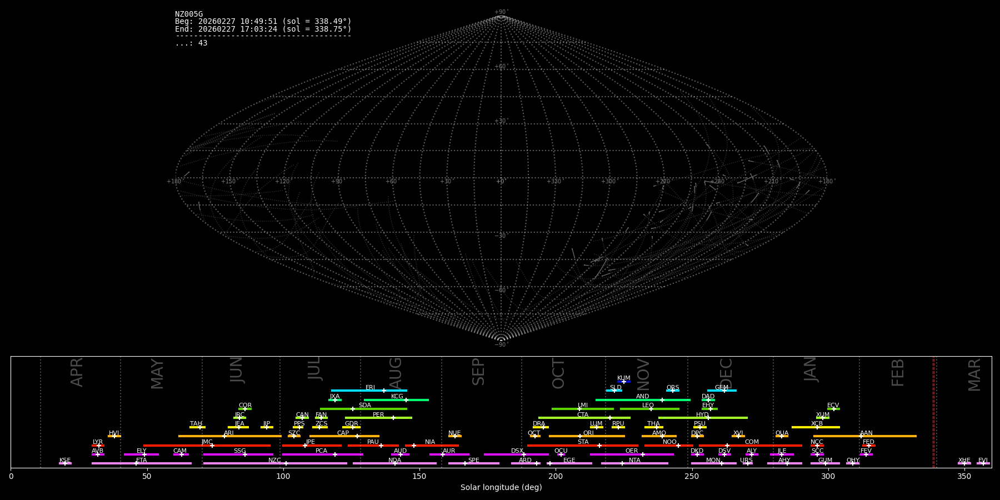
Task: Click the NZC shower label
Action: 275,461
